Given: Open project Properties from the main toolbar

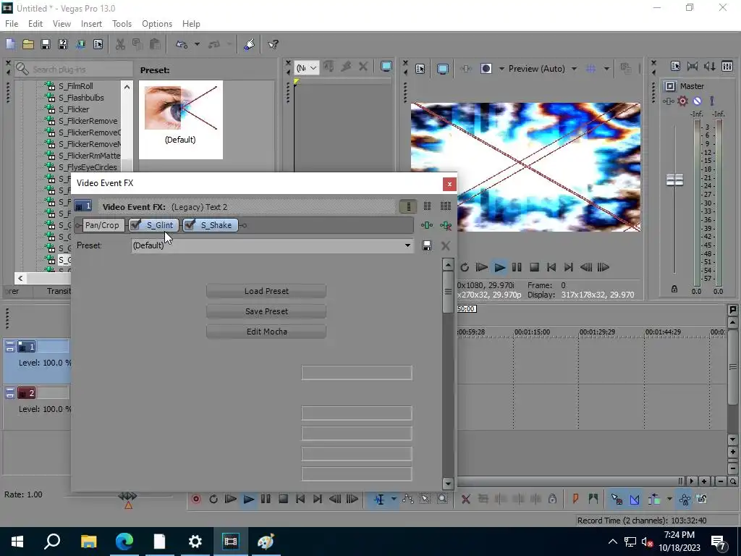Looking at the screenshot, I should (x=98, y=44).
